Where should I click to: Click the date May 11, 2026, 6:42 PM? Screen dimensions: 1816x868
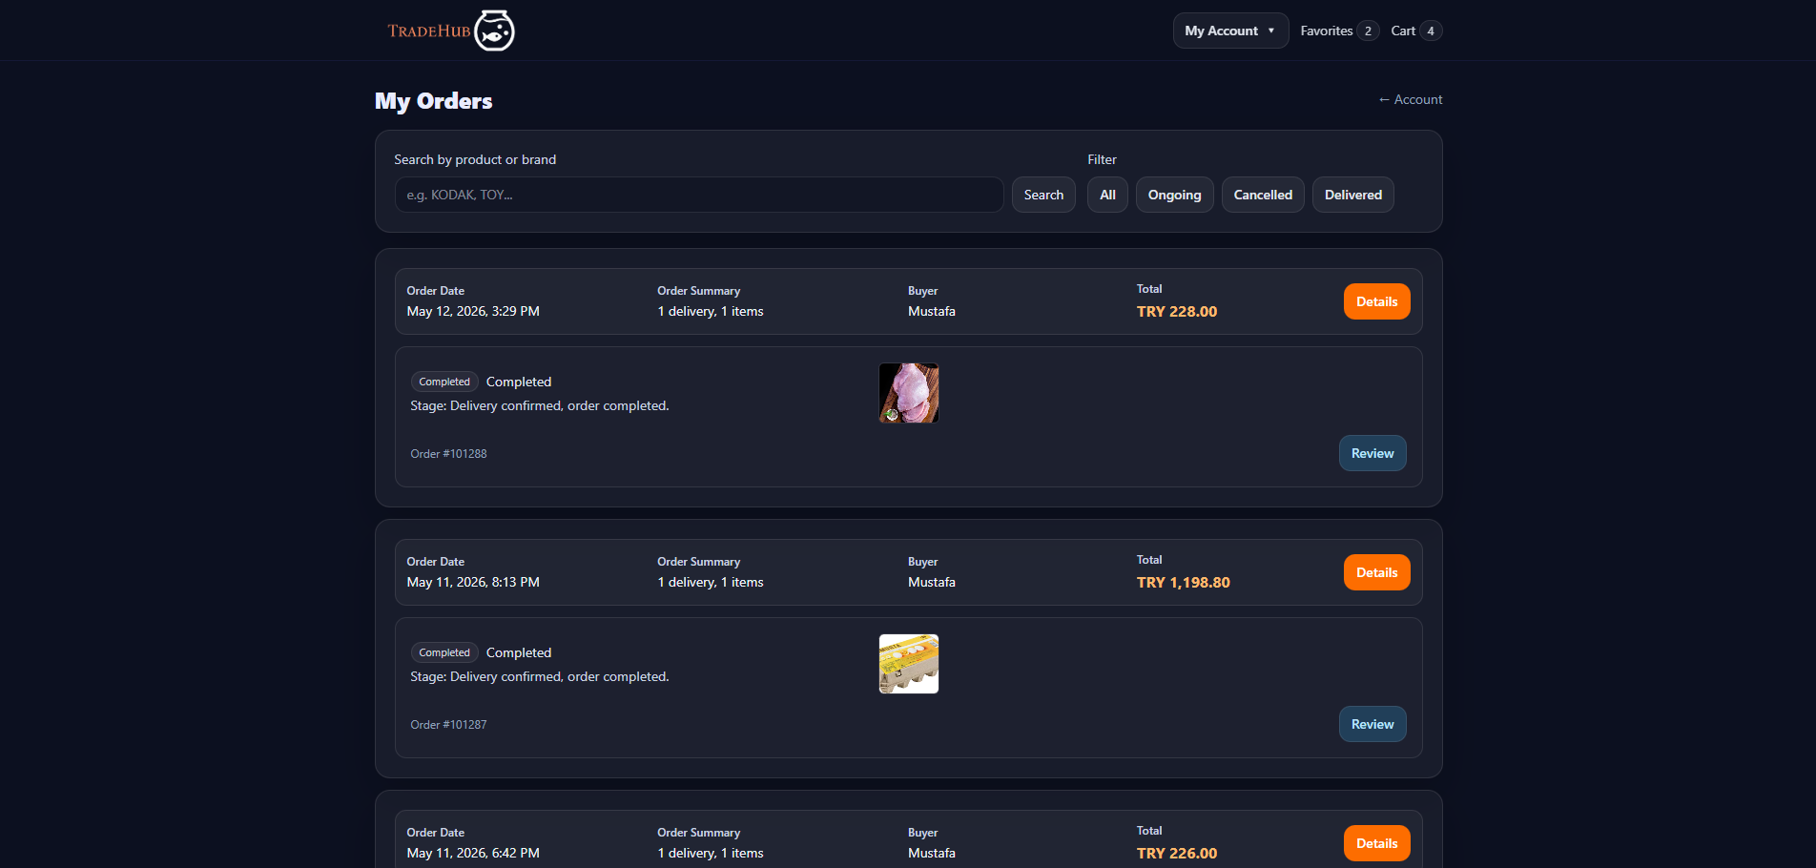473,853
